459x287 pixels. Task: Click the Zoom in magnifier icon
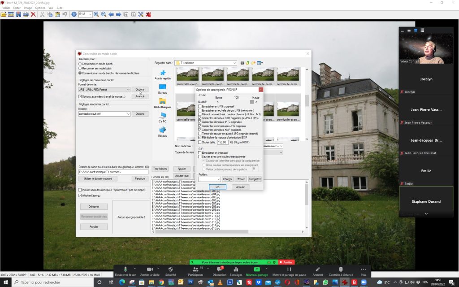click(x=96, y=14)
